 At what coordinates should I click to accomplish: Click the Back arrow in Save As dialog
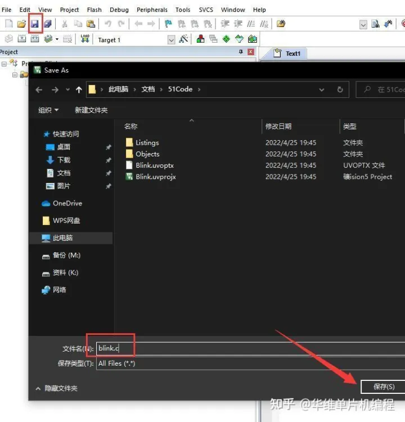(39, 89)
